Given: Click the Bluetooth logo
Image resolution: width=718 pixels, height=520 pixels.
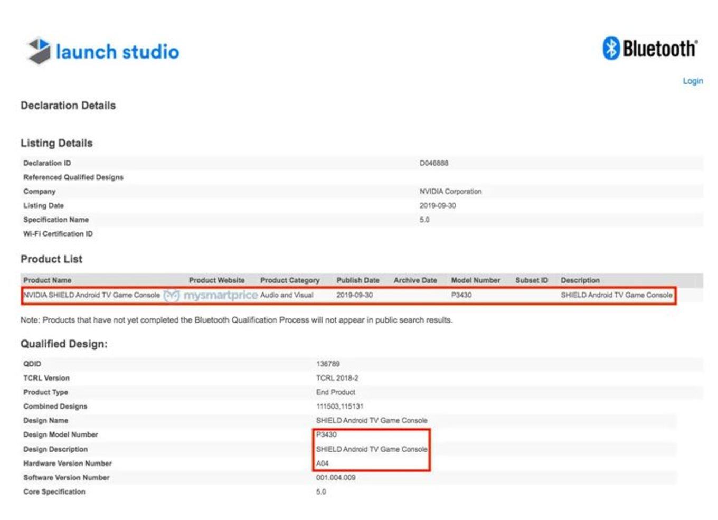Looking at the screenshot, I should point(650,48).
